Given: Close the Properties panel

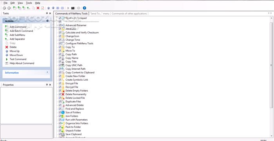Looking at the screenshot, I should 50,85.
